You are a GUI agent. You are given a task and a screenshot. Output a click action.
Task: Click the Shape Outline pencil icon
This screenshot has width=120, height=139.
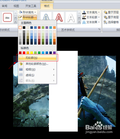(20, 17)
